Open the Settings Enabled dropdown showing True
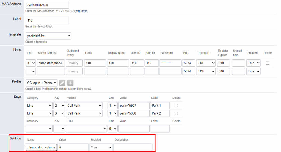281x152 pixels. pyautogui.click(x=101, y=147)
